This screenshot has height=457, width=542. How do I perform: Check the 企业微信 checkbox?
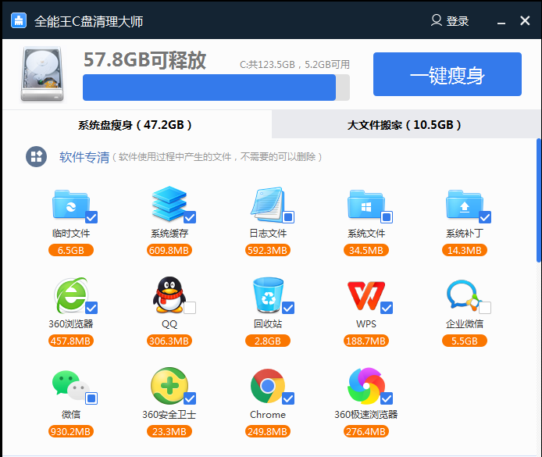[x=485, y=308]
